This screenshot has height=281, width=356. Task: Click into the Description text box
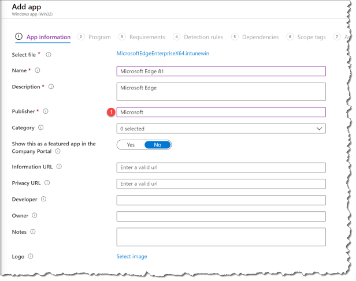pos(221,92)
